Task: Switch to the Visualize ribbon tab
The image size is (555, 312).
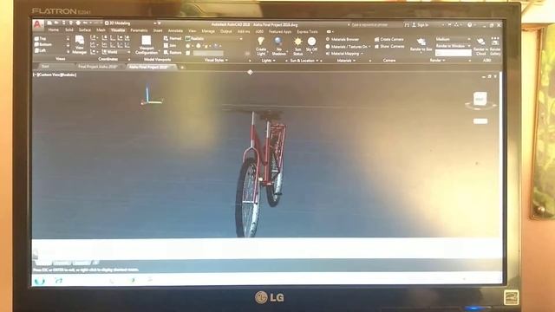Action: 118,30
